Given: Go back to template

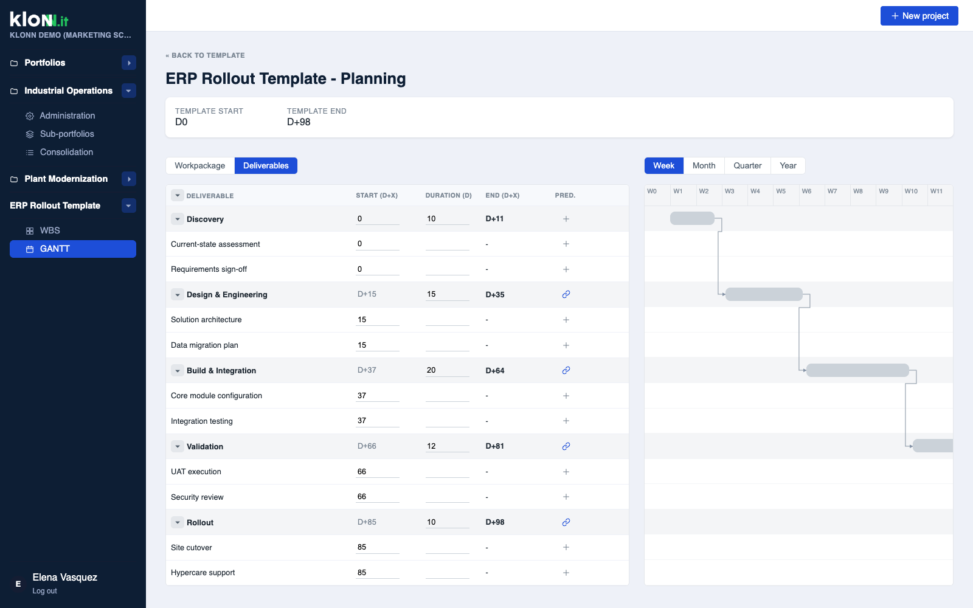Looking at the screenshot, I should click(206, 55).
